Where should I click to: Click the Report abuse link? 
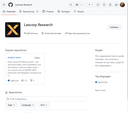(101, 90)
